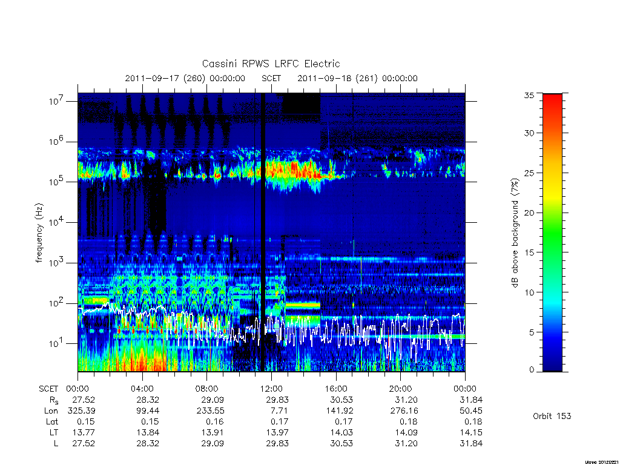Click the Lon value 233.55
Viewport: 620px width, 465px height.
[x=210, y=411]
